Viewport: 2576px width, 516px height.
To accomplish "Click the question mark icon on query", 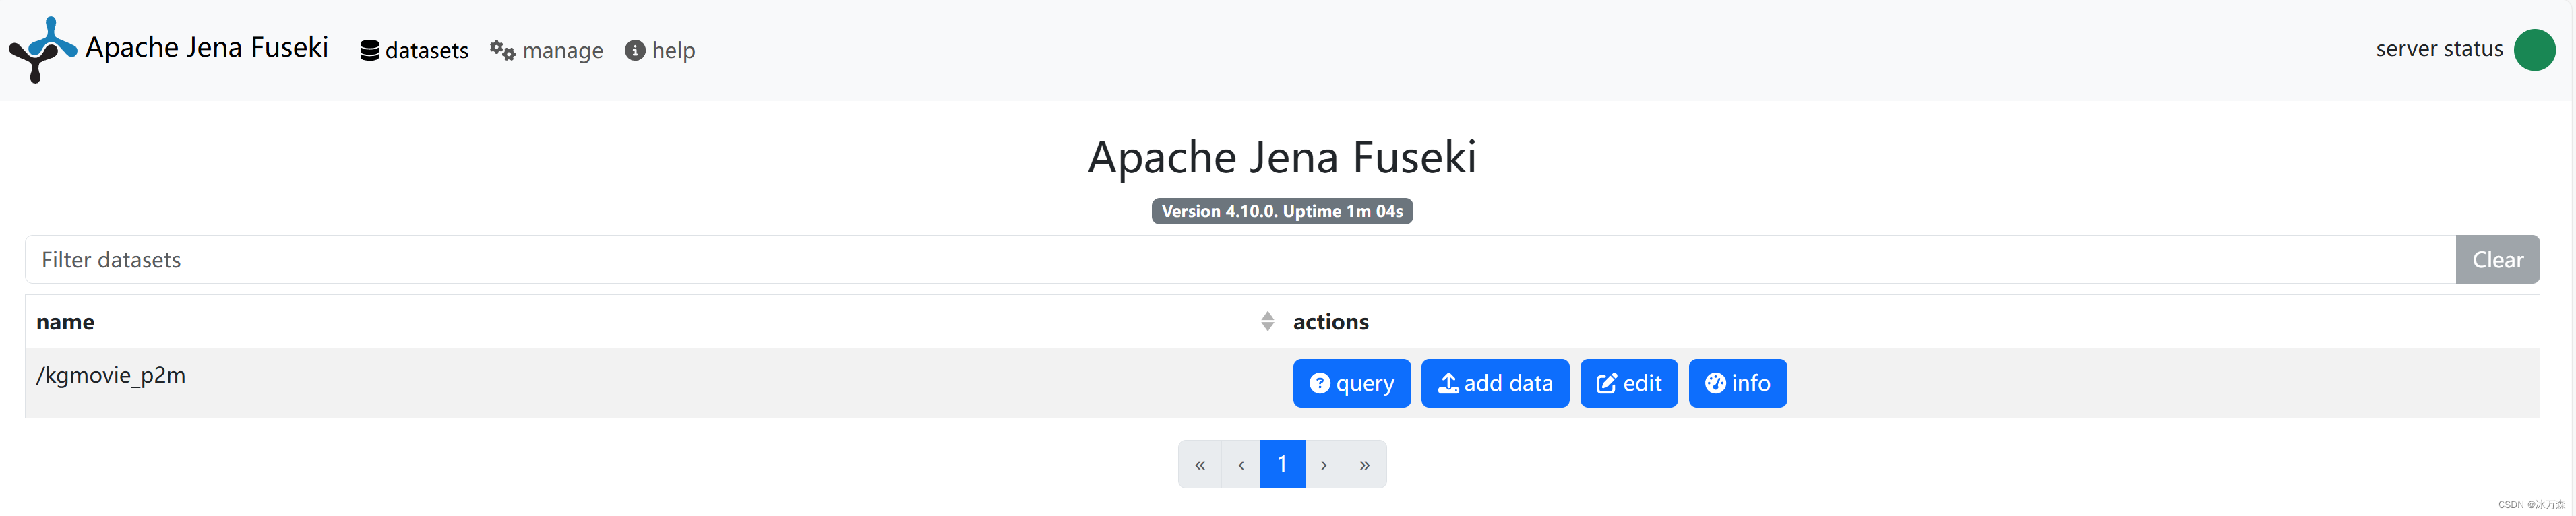I will [1319, 383].
